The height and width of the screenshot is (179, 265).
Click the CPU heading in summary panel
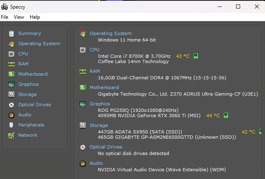pyautogui.click(x=94, y=50)
